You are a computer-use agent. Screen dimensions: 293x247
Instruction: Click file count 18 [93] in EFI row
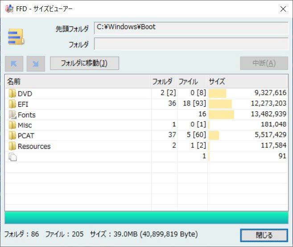(194, 103)
